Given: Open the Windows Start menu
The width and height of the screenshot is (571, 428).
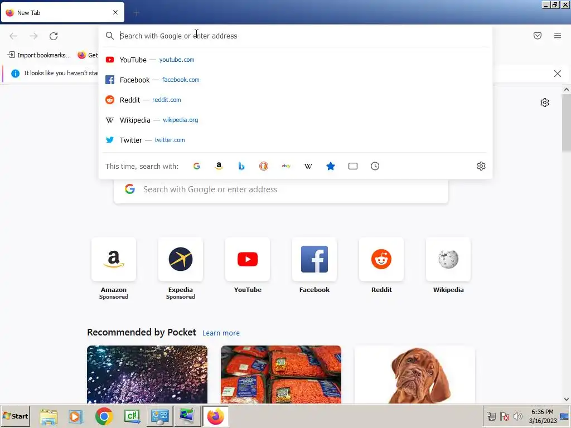Looking at the screenshot, I should tap(15, 416).
